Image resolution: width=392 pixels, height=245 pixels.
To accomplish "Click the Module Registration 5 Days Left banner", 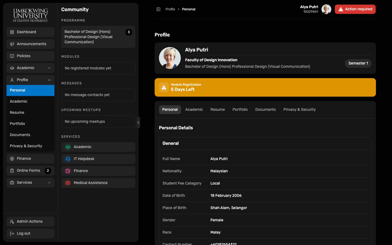I will (265, 87).
